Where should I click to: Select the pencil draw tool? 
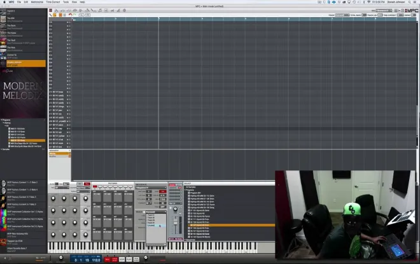[x=50, y=15]
